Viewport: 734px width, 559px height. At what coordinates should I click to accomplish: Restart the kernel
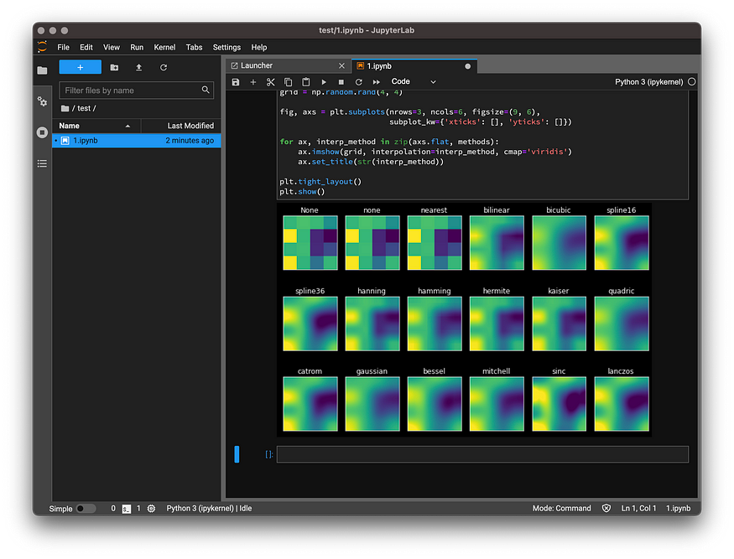(x=358, y=82)
